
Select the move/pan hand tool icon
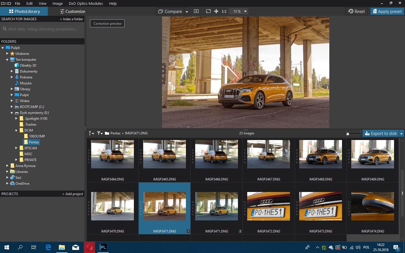tap(216, 11)
